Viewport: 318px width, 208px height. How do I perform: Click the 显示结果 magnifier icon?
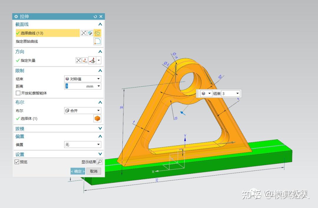100,162
